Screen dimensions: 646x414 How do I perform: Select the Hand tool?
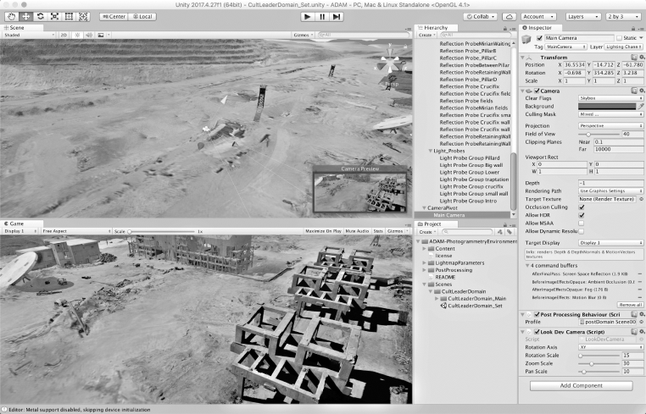point(12,16)
